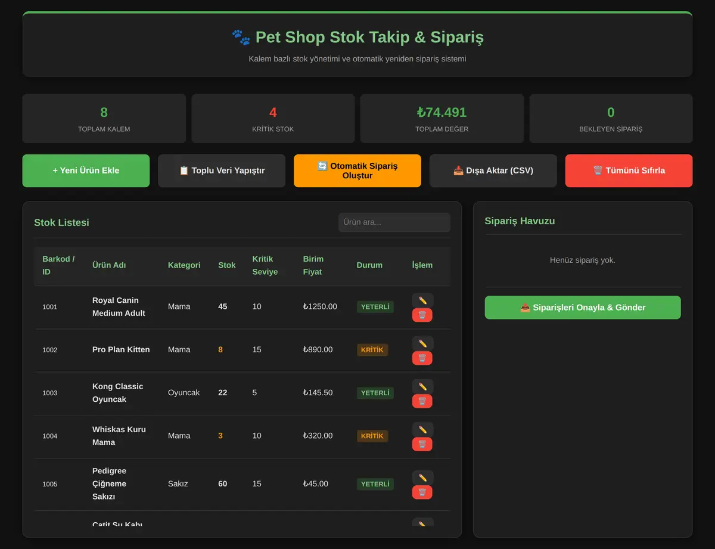
Task: Click the Pedigree Çiğneme Sakızı name
Action: point(110,484)
